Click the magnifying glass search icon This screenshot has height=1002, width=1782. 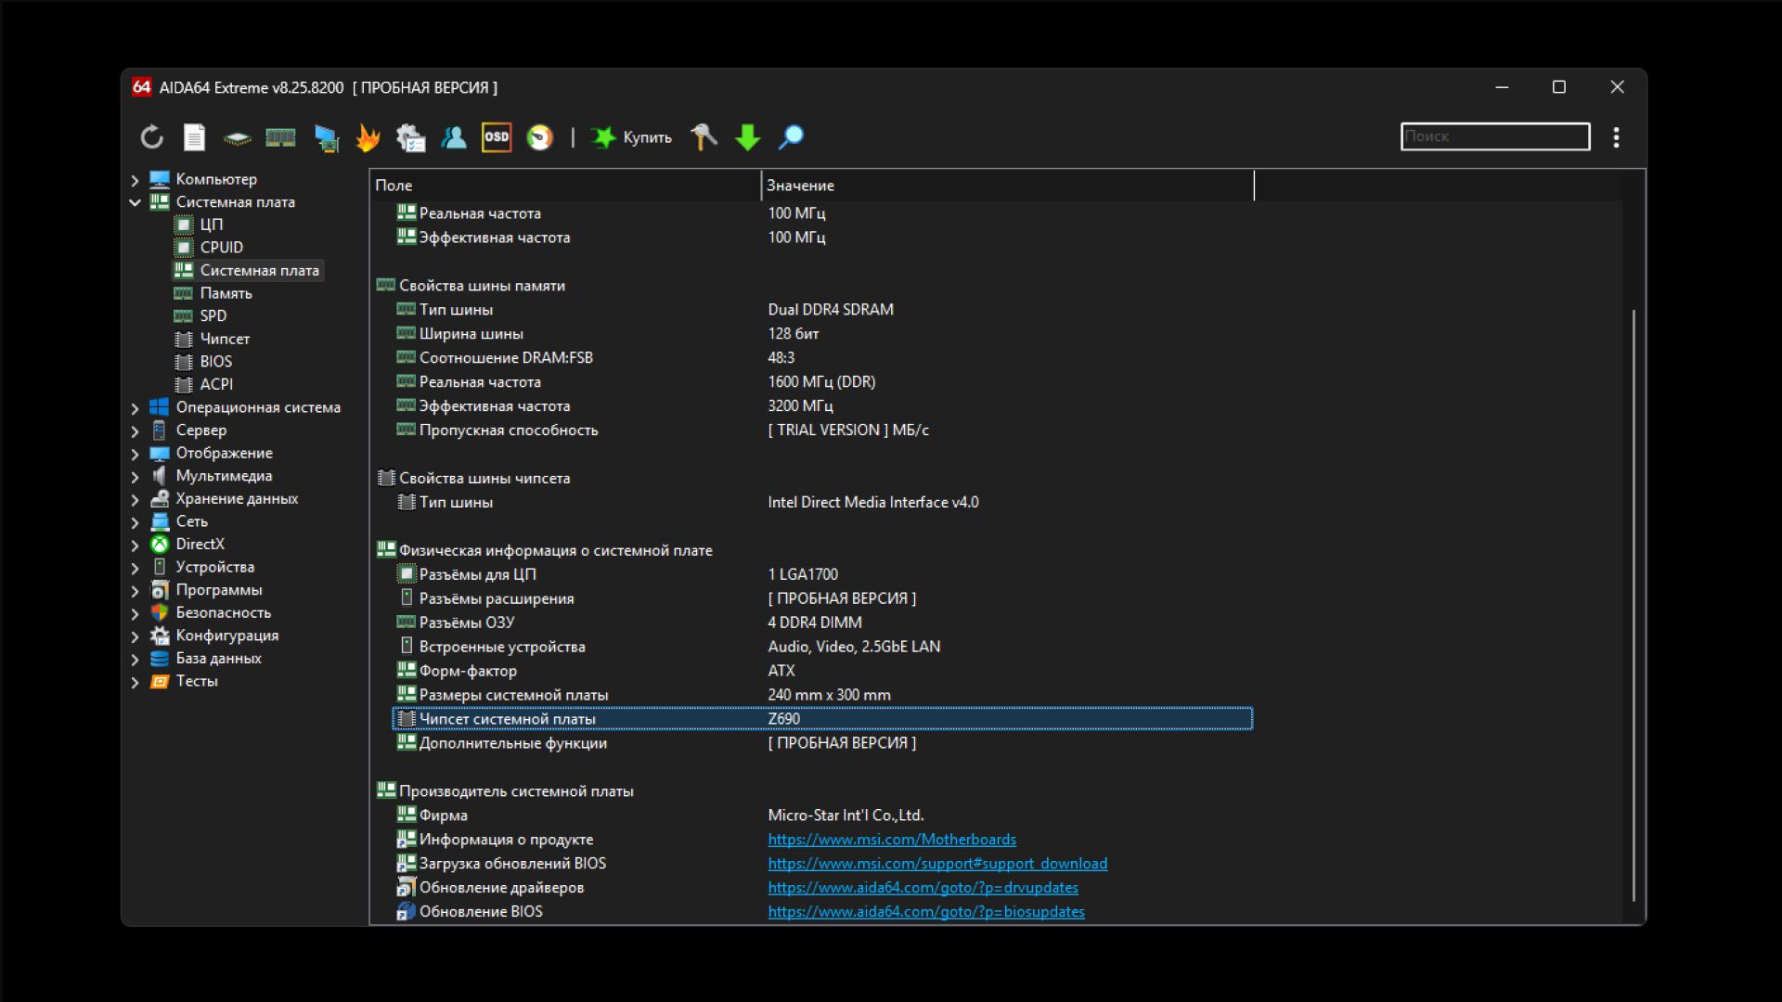point(791,137)
